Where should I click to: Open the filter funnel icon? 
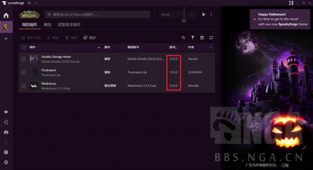pyautogui.click(x=193, y=38)
